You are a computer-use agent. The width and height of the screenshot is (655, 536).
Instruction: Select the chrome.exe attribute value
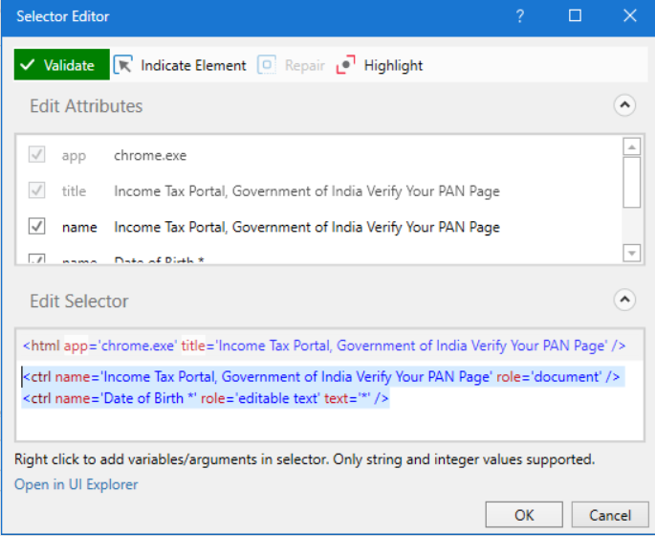[150, 155]
